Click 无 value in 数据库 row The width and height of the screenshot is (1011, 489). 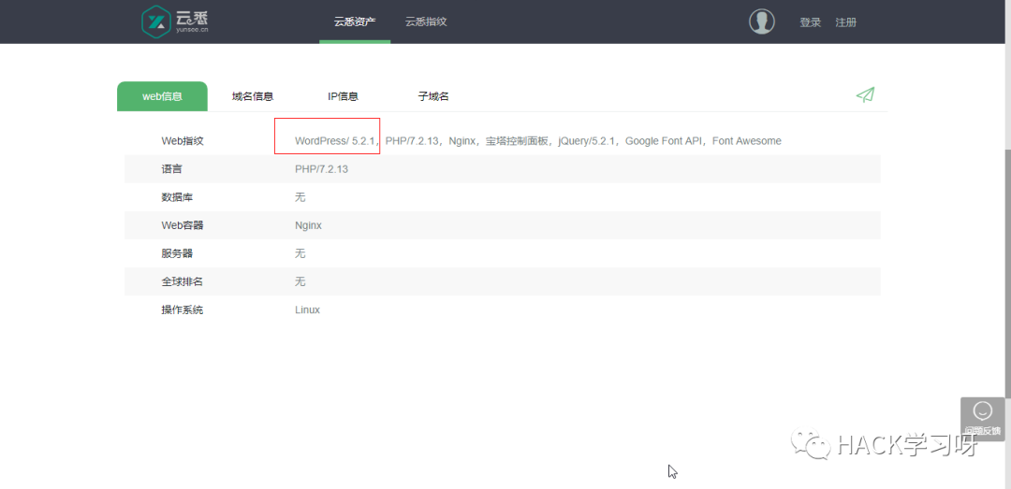pos(300,197)
